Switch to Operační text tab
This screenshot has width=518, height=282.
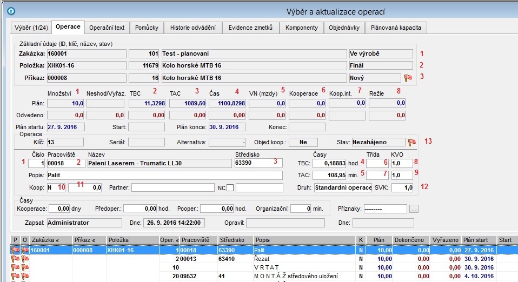107,28
